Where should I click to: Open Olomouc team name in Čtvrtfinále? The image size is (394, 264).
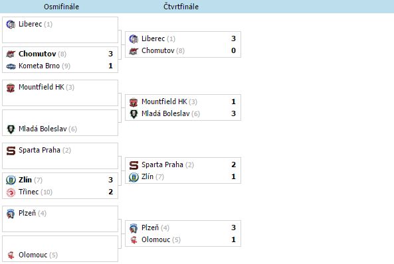click(x=155, y=239)
